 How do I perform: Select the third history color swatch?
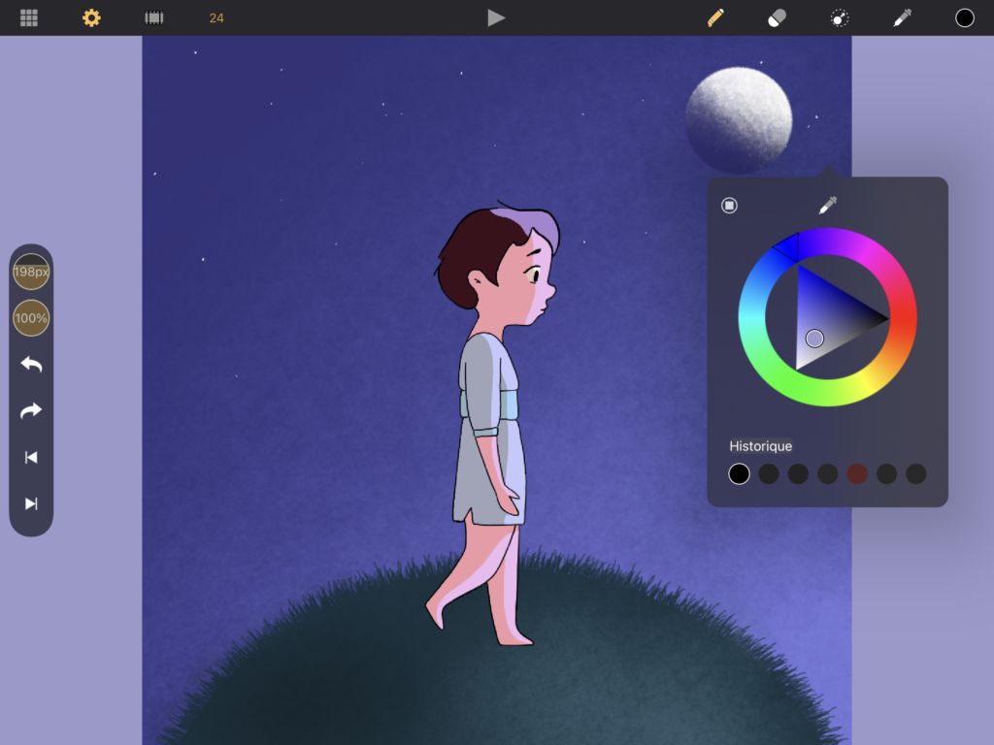[x=798, y=473]
